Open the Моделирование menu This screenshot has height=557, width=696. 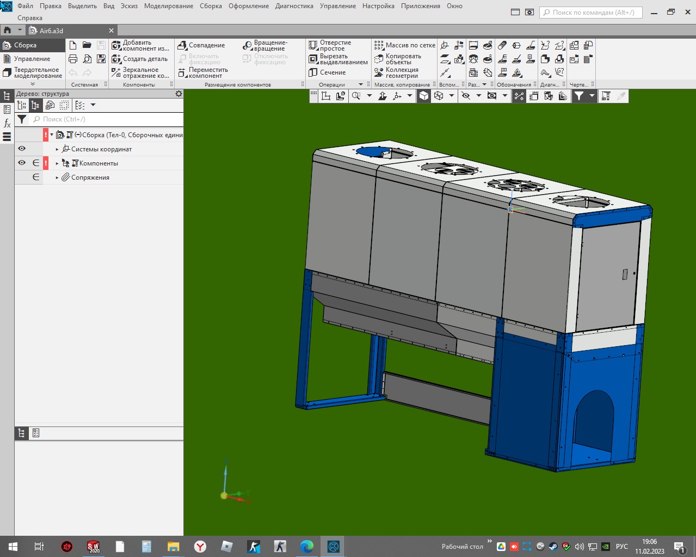(x=168, y=6)
